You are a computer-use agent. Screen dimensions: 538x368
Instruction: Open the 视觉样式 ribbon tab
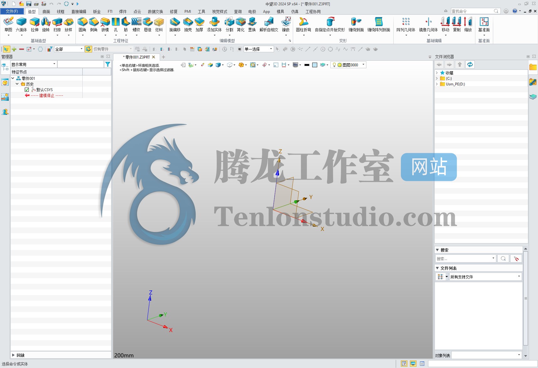[220, 12]
